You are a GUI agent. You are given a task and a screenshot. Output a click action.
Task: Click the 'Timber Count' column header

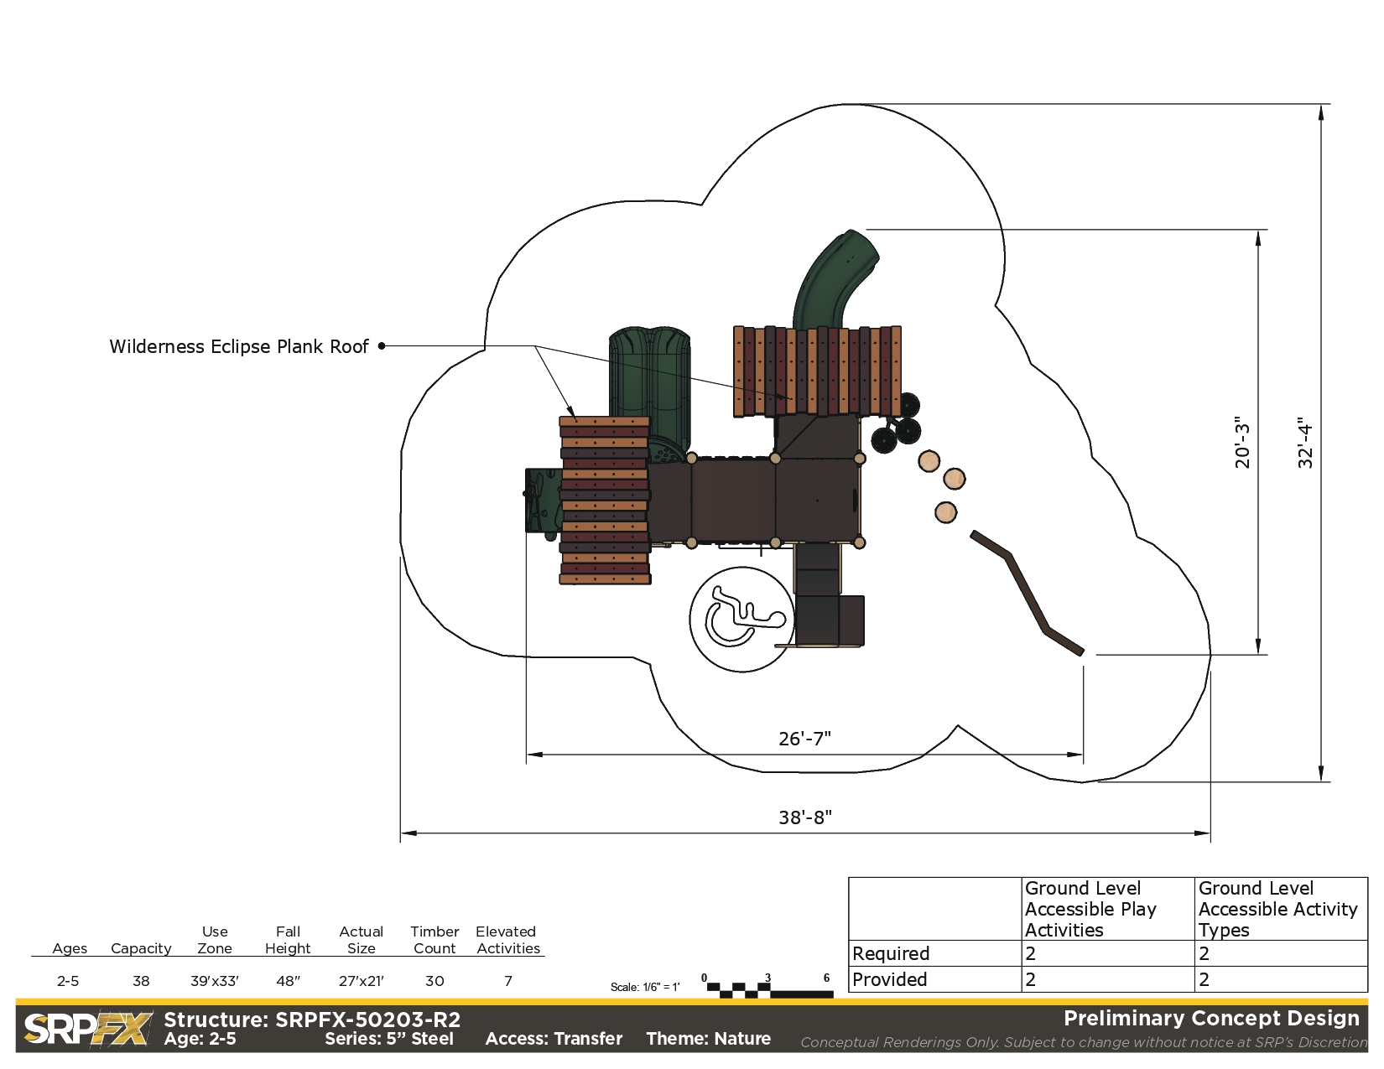coord(434,940)
